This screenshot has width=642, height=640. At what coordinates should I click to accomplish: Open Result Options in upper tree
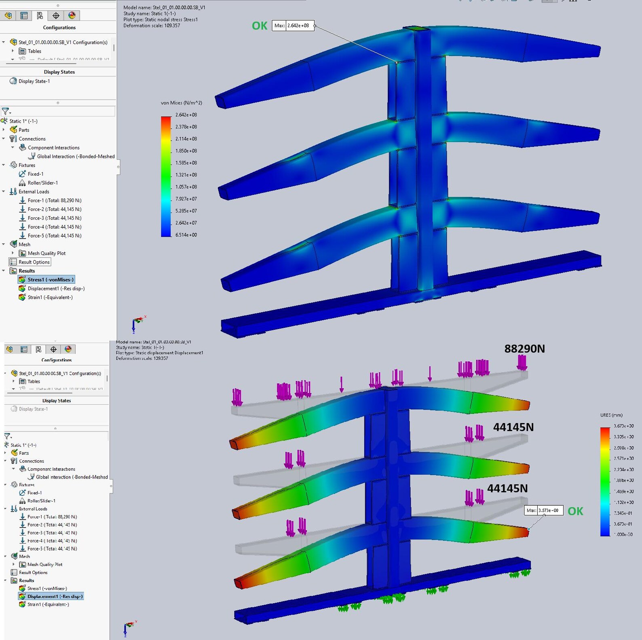(x=30, y=262)
